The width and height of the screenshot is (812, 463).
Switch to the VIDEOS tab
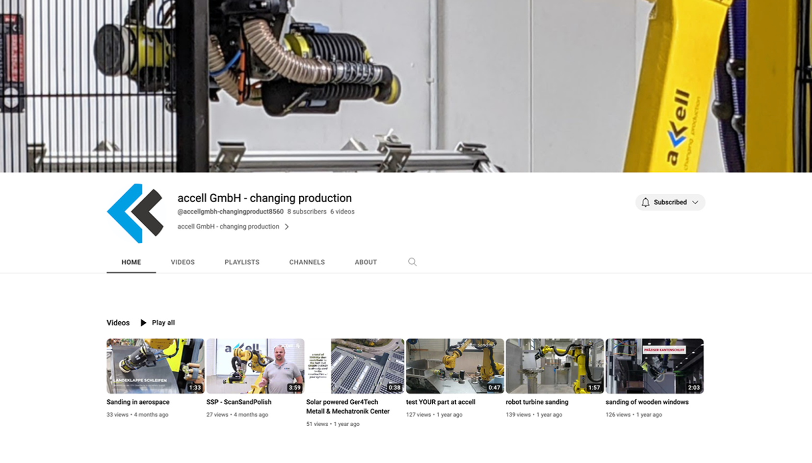(x=183, y=262)
